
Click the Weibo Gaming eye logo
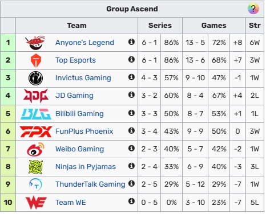click(35, 149)
